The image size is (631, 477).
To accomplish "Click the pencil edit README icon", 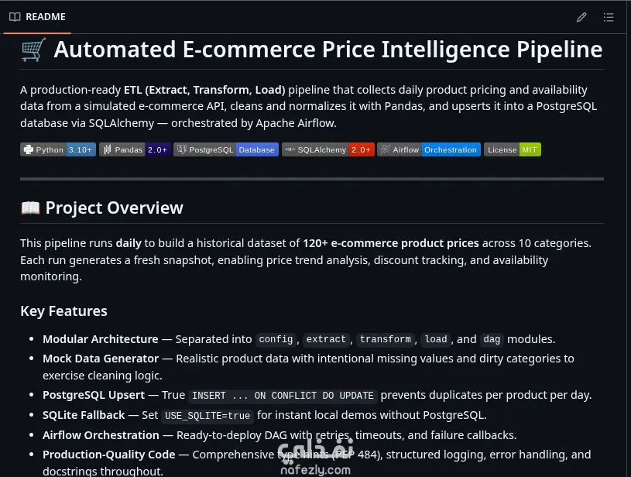I will (581, 17).
